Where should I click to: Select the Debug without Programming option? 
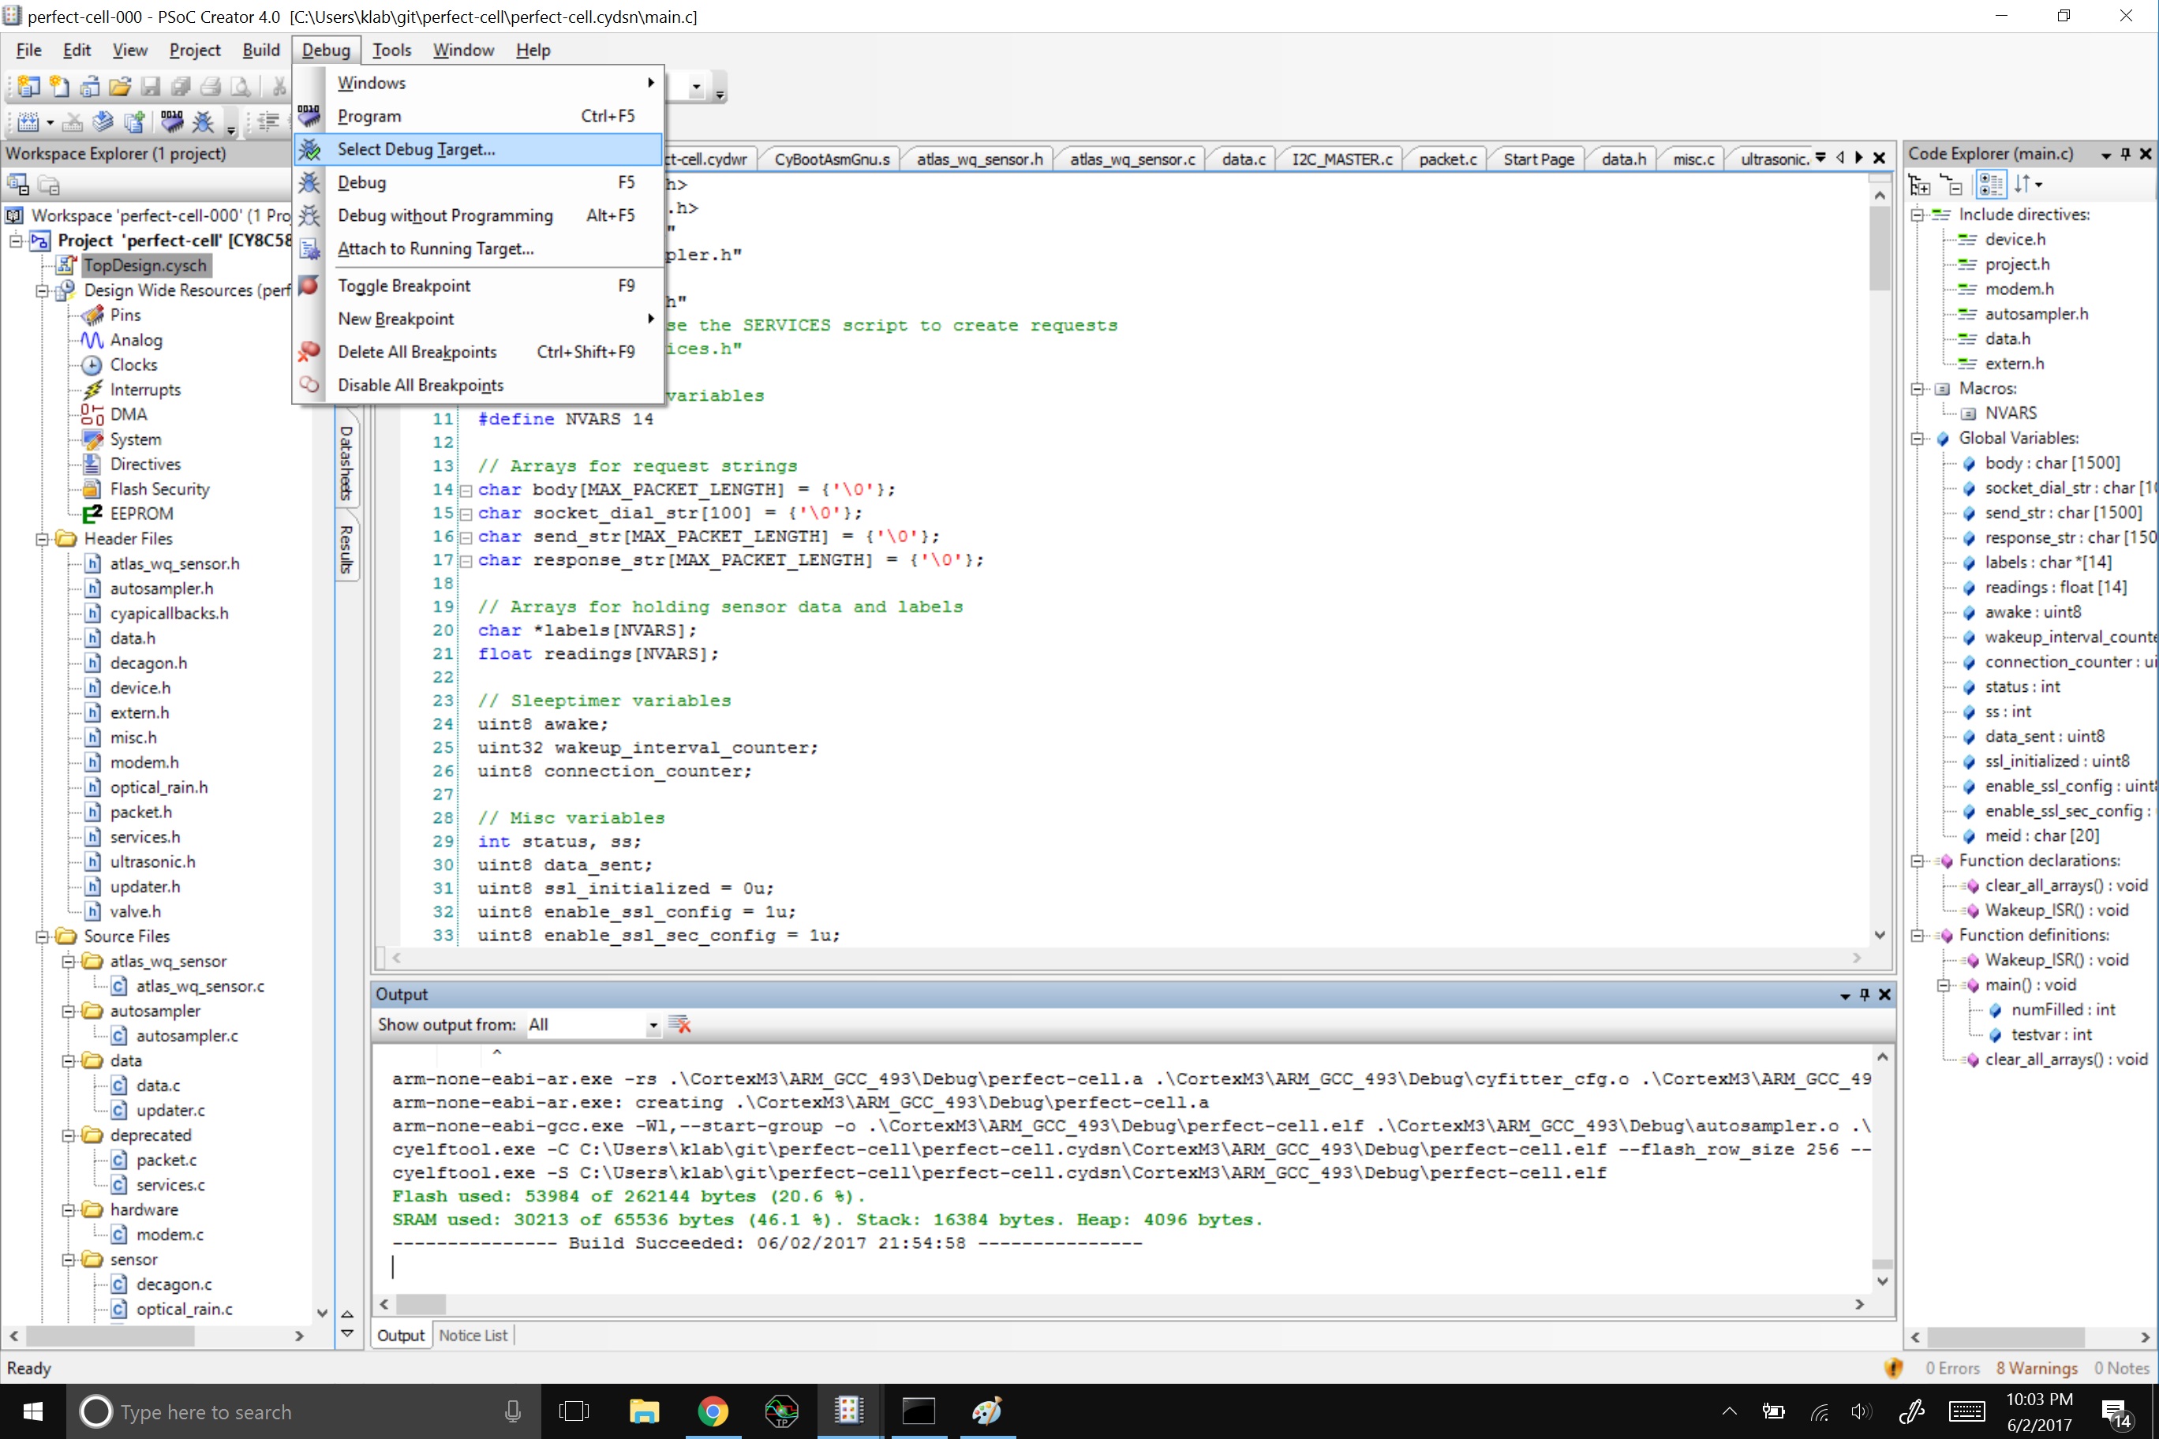pos(445,215)
